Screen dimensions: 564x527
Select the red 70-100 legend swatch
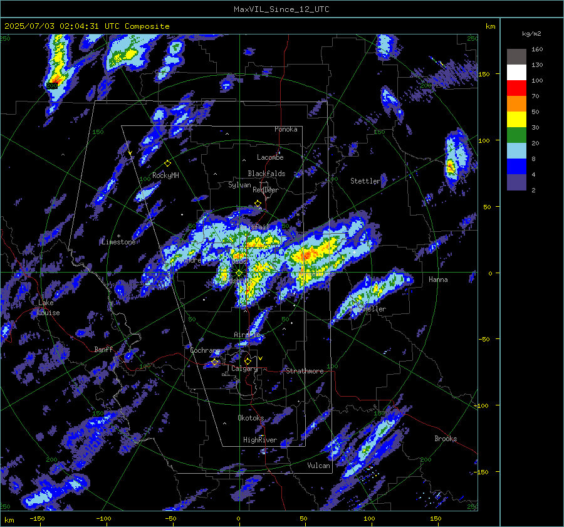click(516, 88)
